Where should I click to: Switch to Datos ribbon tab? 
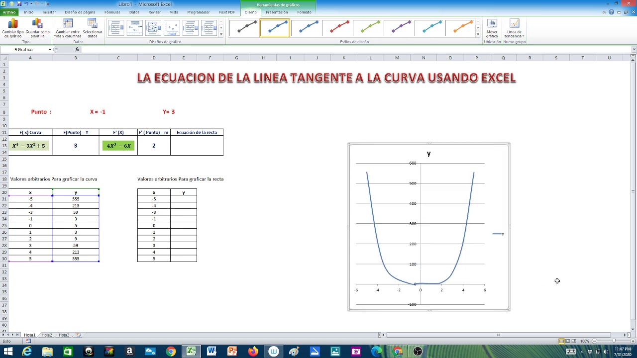pos(134,12)
